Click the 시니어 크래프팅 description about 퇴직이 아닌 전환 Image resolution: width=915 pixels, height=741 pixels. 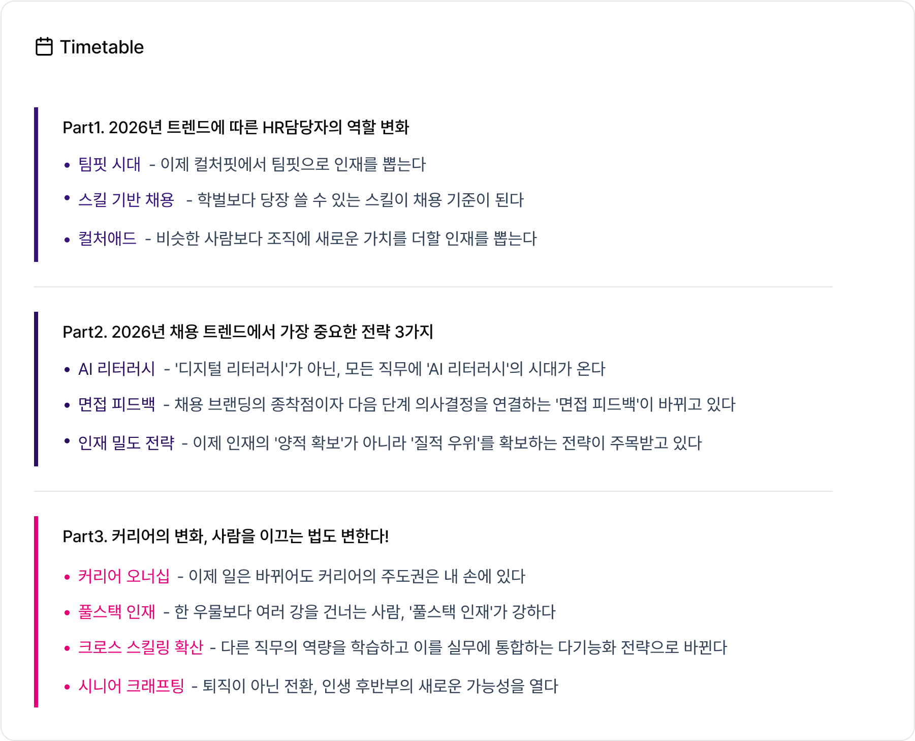pyautogui.click(x=380, y=686)
